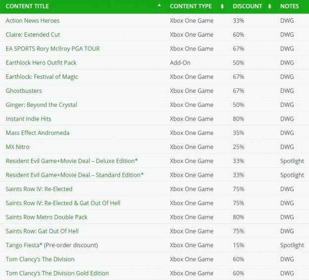Open Saints Row Metro Double Pack

point(47,217)
